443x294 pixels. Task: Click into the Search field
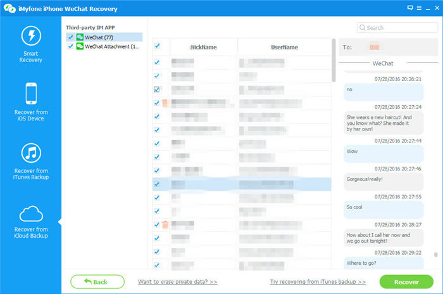tap(397, 27)
